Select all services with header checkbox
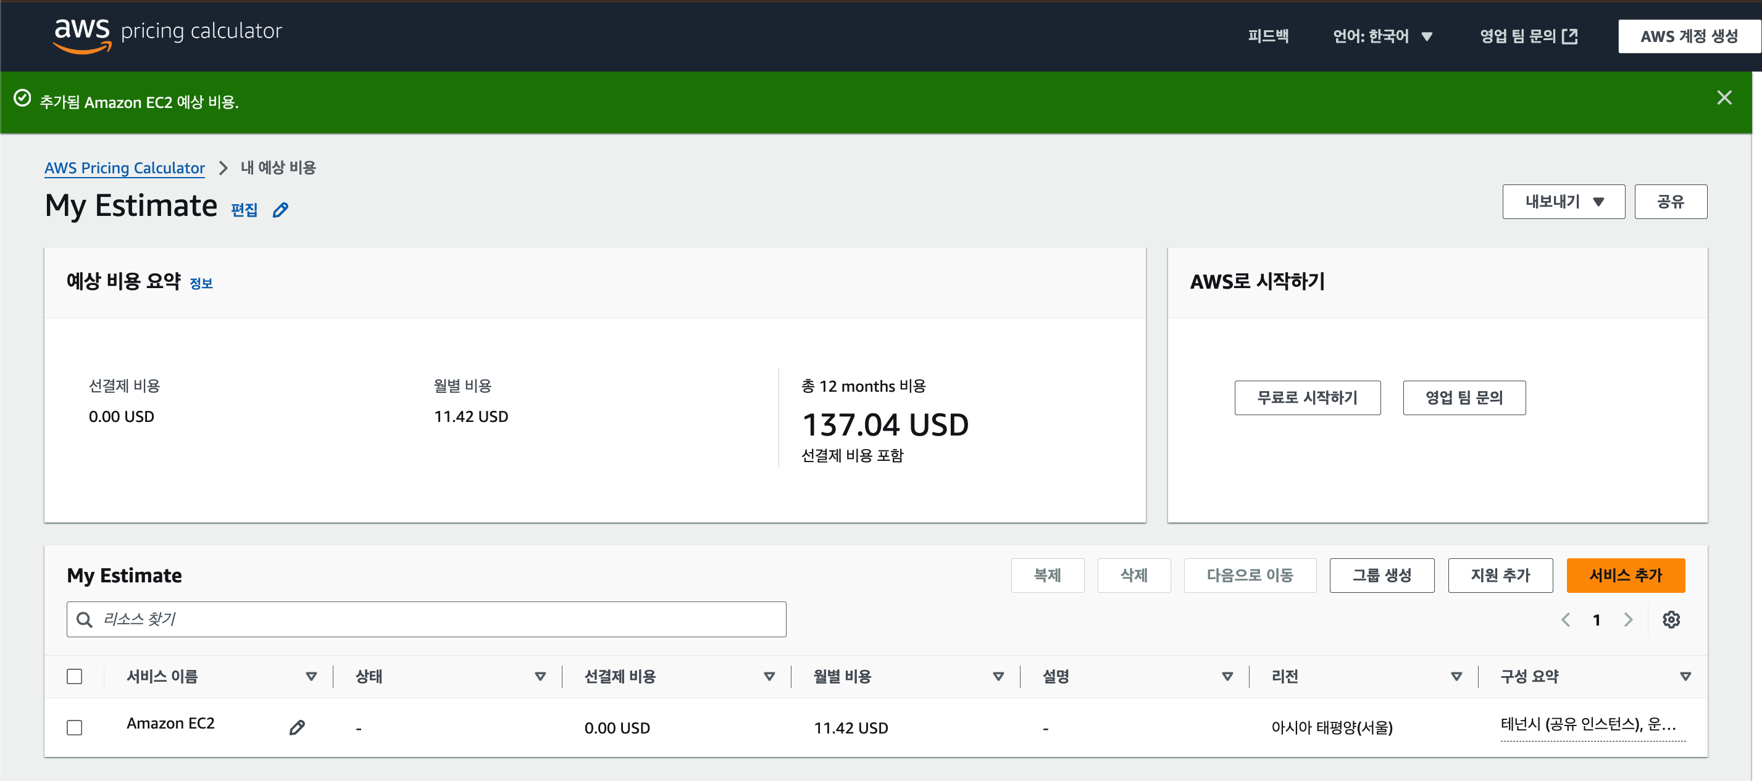The image size is (1762, 781). [75, 677]
